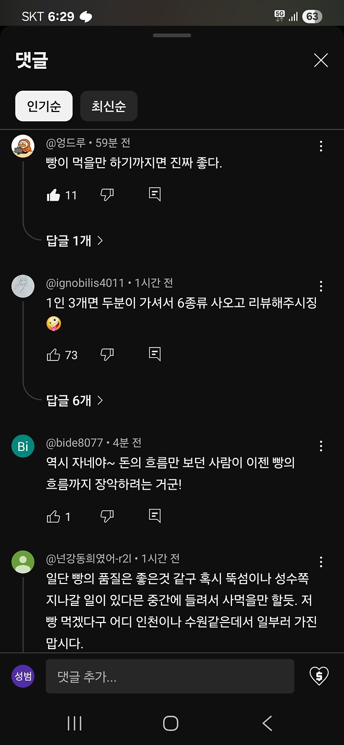
Task: Open the Super Thanks dollar heart icon
Action: 318,676
